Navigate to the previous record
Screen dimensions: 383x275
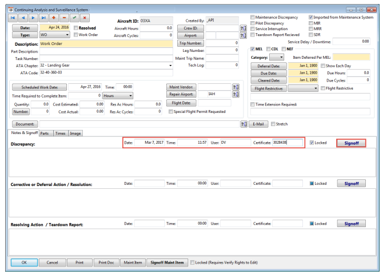(x=24, y=18)
